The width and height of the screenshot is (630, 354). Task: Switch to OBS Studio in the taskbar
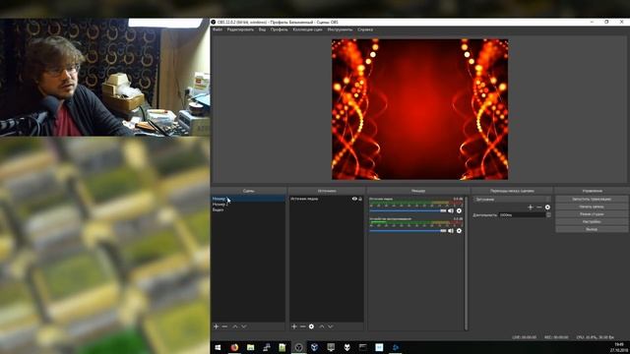(298, 347)
